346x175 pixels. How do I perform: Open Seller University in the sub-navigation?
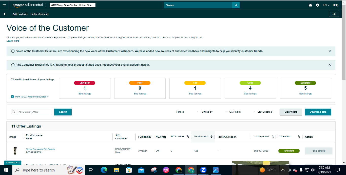(x=40, y=14)
